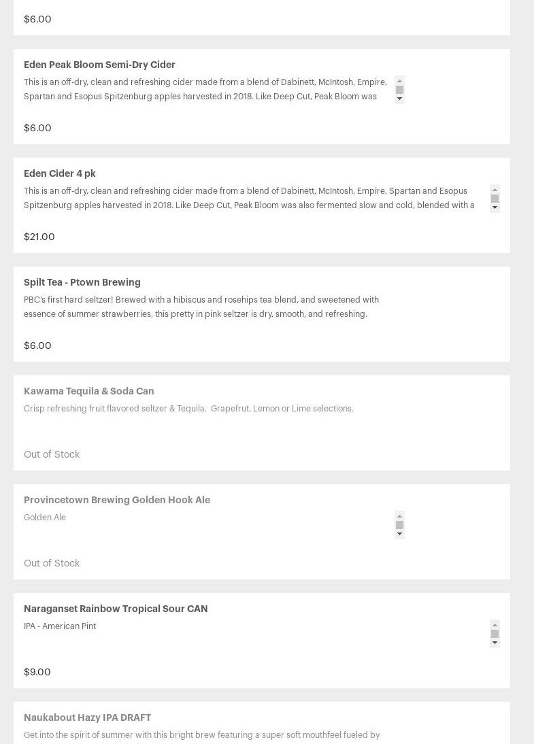
Task: Click the $9.00 price on Naraganset Rainbow
Action: 37,672
